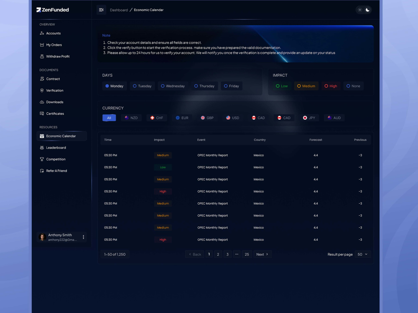This screenshot has height=313, width=418.
Task: Filter by High impact
Action: (331, 86)
